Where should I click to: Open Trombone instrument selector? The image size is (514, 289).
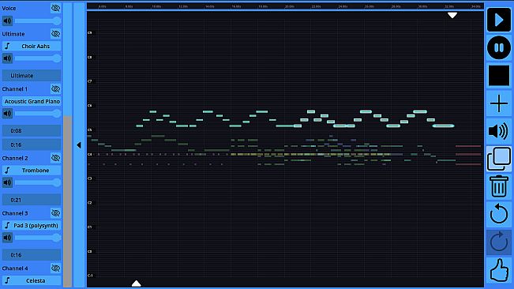tap(32, 171)
